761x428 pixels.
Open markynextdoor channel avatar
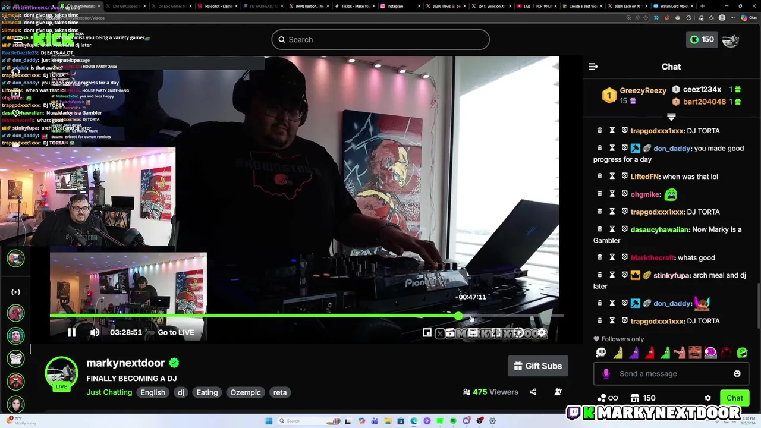[x=61, y=373]
